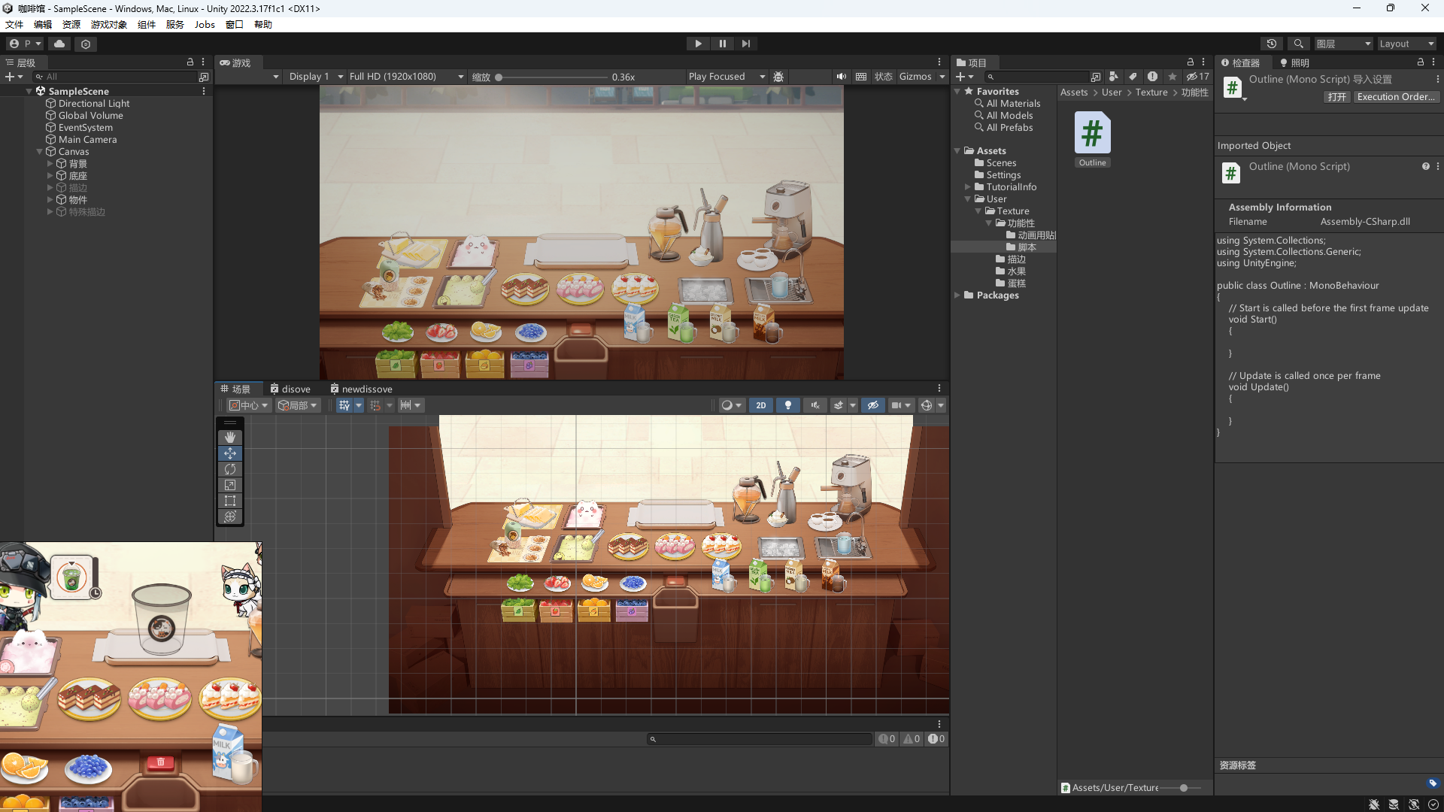Open the Display 1 dropdown
This screenshot has height=812, width=1444.
pyautogui.click(x=316, y=77)
